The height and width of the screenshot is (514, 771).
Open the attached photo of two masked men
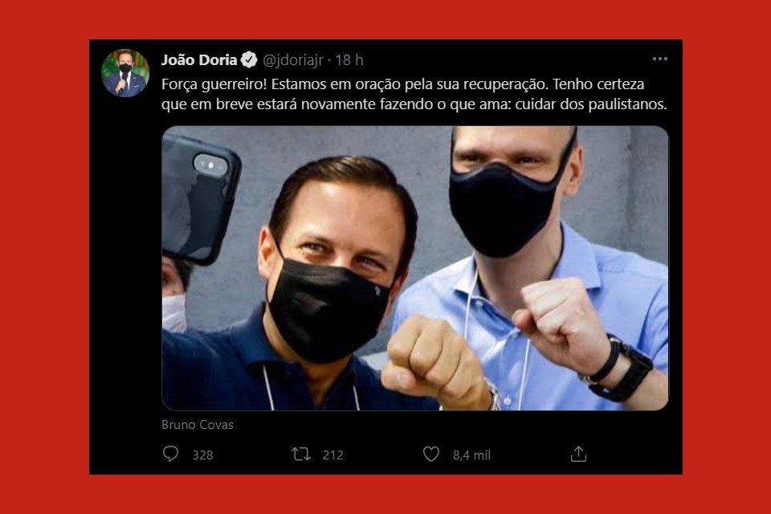(x=415, y=268)
